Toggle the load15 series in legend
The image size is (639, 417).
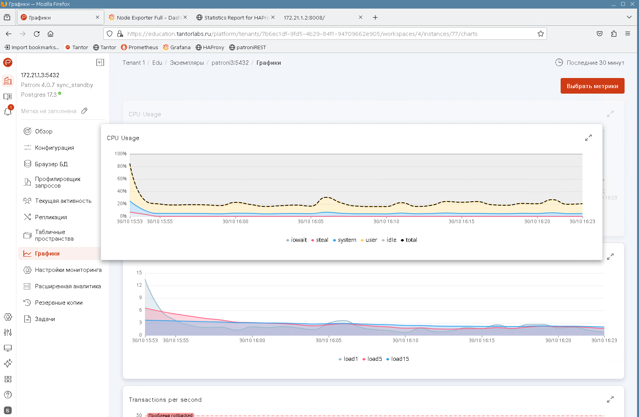click(x=398, y=359)
